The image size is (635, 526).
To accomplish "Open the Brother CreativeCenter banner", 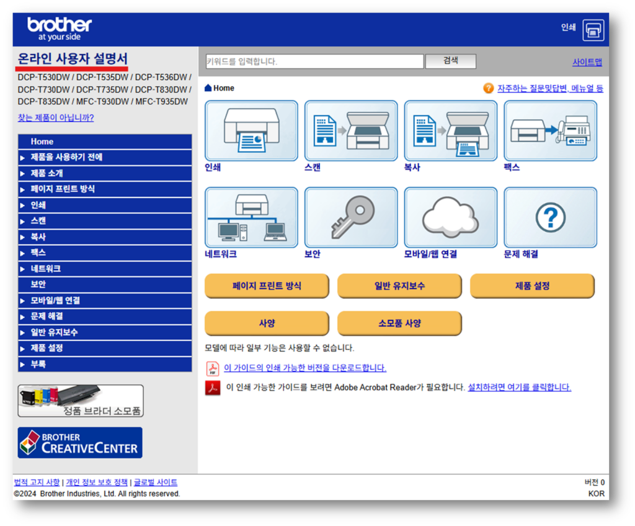I will pyautogui.click(x=80, y=442).
